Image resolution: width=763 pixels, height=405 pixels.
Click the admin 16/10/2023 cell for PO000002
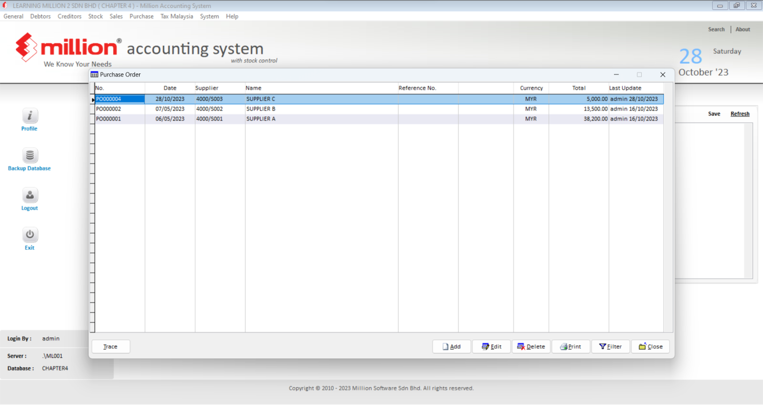636,109
